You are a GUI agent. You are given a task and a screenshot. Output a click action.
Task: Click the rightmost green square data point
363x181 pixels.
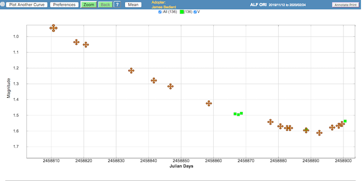[x=345, y=121]
